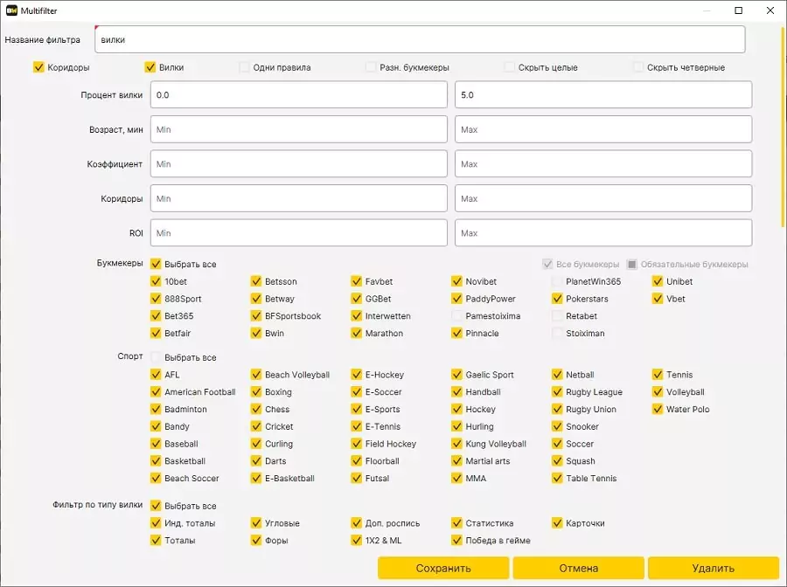Uncheck the Pinnacle bookmaker

pos(456,333)
